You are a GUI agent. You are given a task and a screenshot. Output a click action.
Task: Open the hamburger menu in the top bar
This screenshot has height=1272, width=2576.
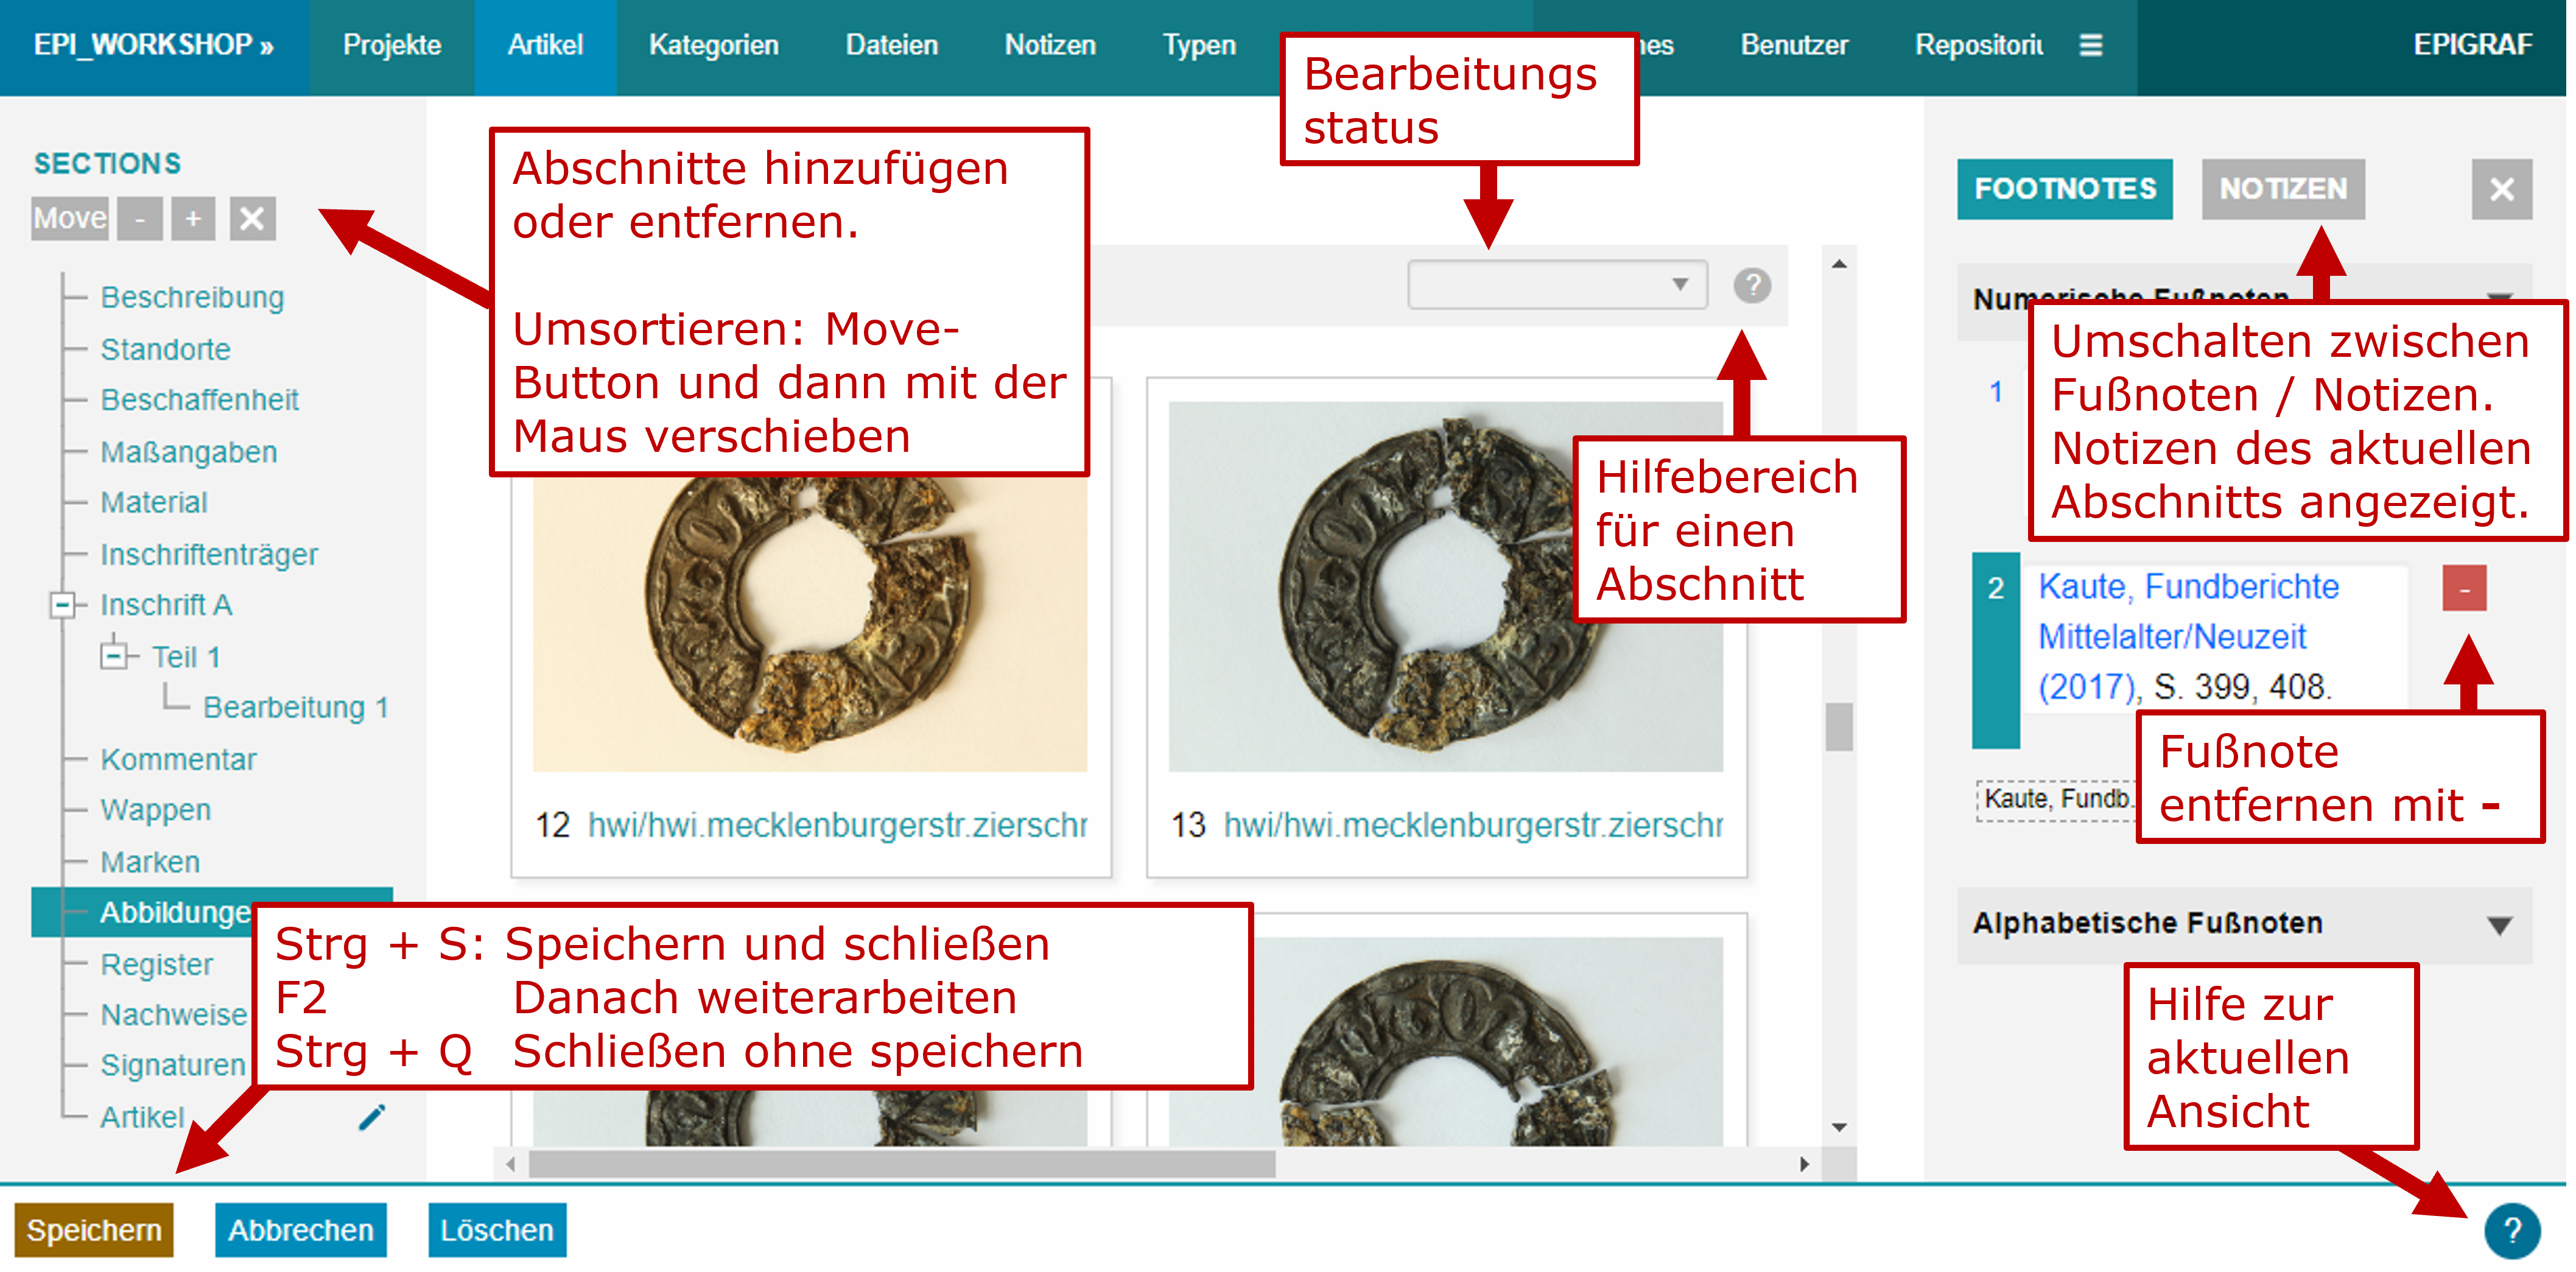tap(2090, 44)
